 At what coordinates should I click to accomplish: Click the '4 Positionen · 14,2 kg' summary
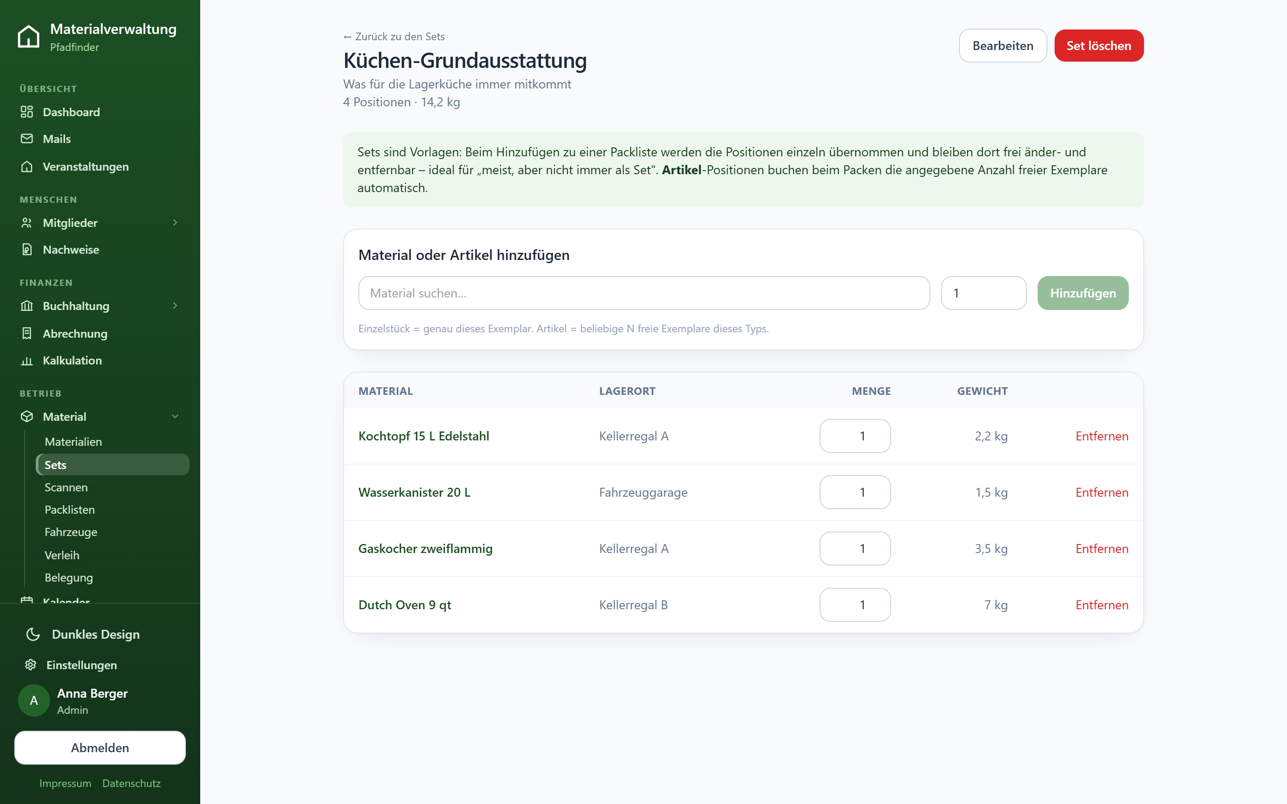coord(402,102)
